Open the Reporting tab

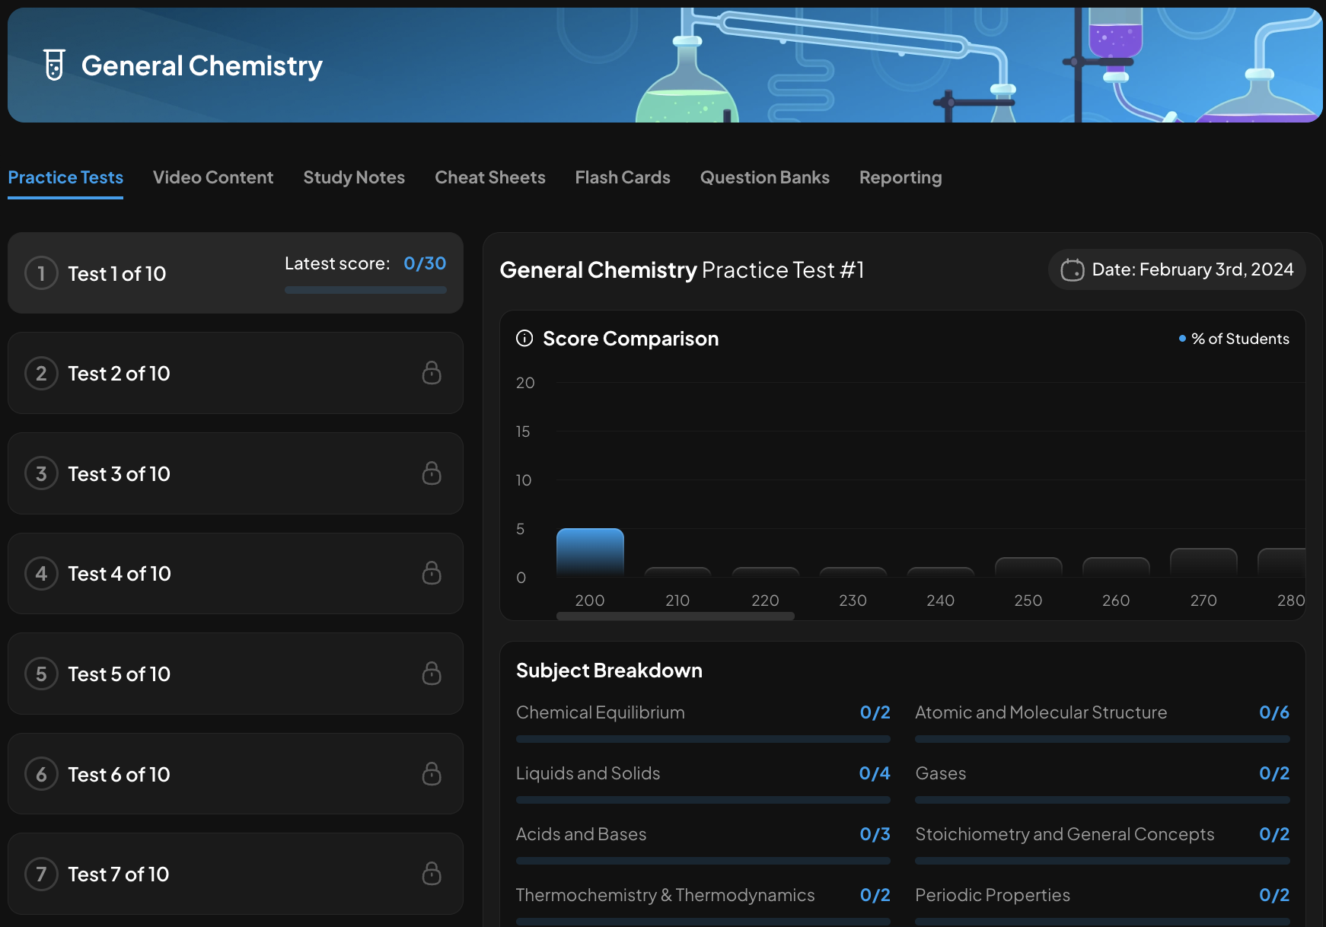tap(900, 177)
